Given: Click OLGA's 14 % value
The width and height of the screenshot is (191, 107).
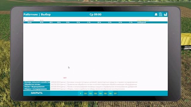Looking at the screenshot, I should [x=120, y=22].
